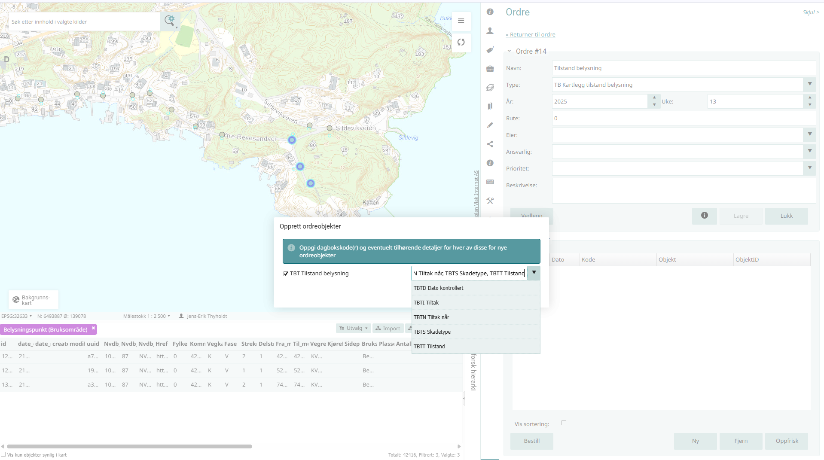Open the layers stack sidebar icon
This screenshot has height=460, width=824.
click(490, 88)
